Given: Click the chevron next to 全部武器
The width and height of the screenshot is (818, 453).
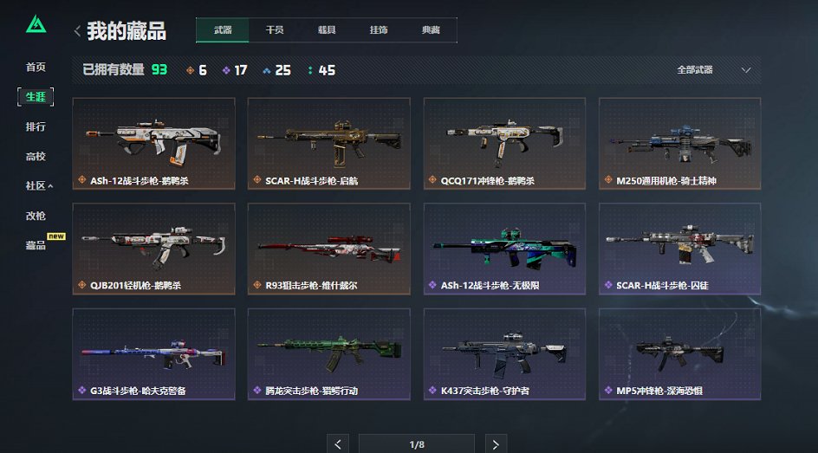Looking at the screenshot, I should coord(746,70).
